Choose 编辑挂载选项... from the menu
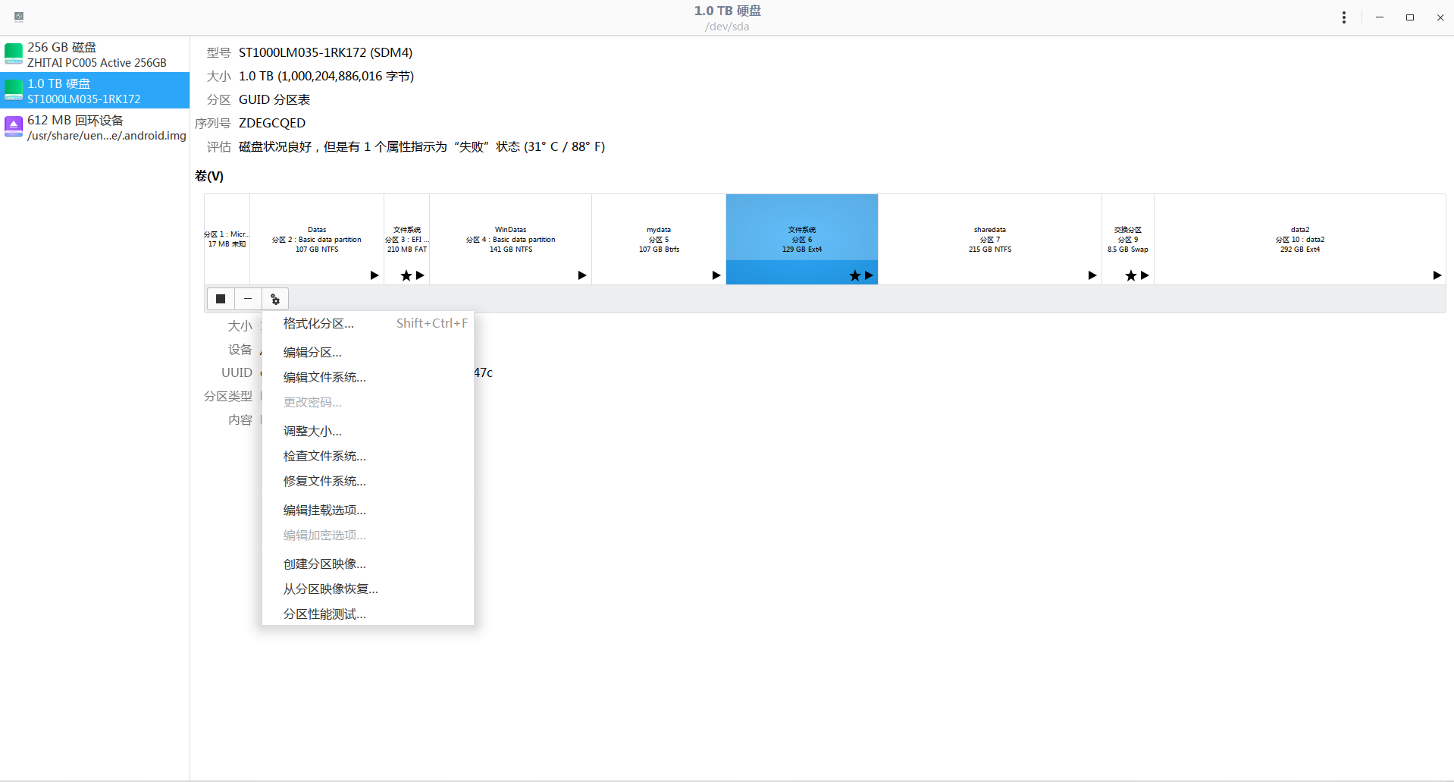The image size is (1454, 782). tap(368, 510)
